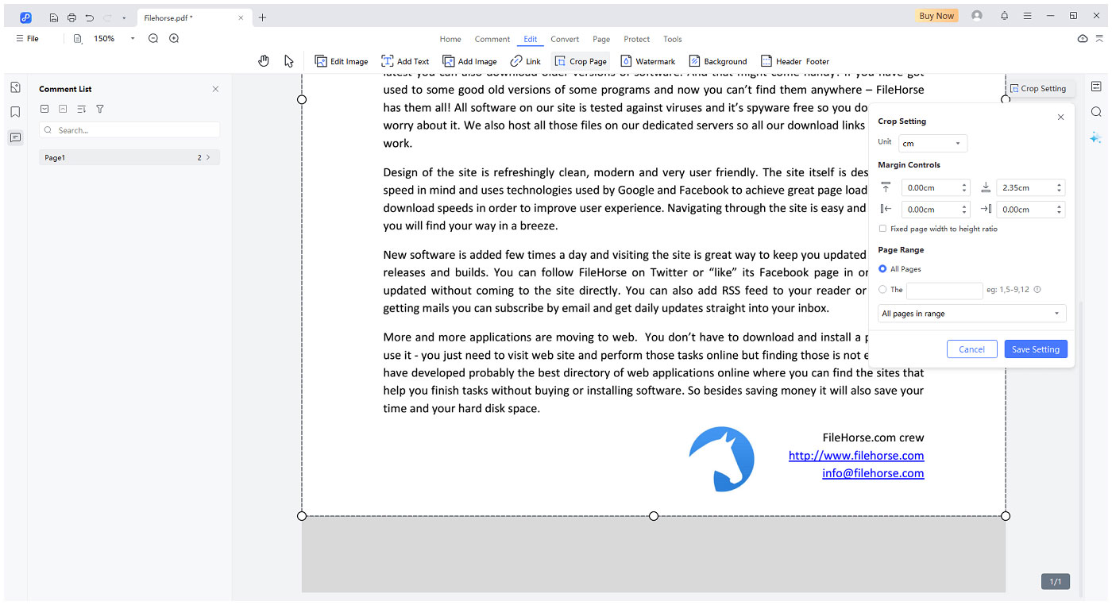Switch to the Comment tab

492,39
